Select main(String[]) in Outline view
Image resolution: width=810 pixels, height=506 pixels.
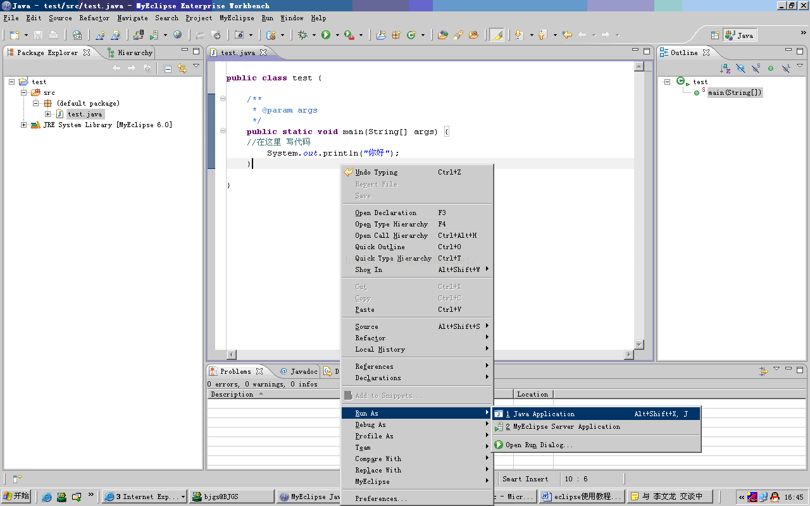point(735,92)
